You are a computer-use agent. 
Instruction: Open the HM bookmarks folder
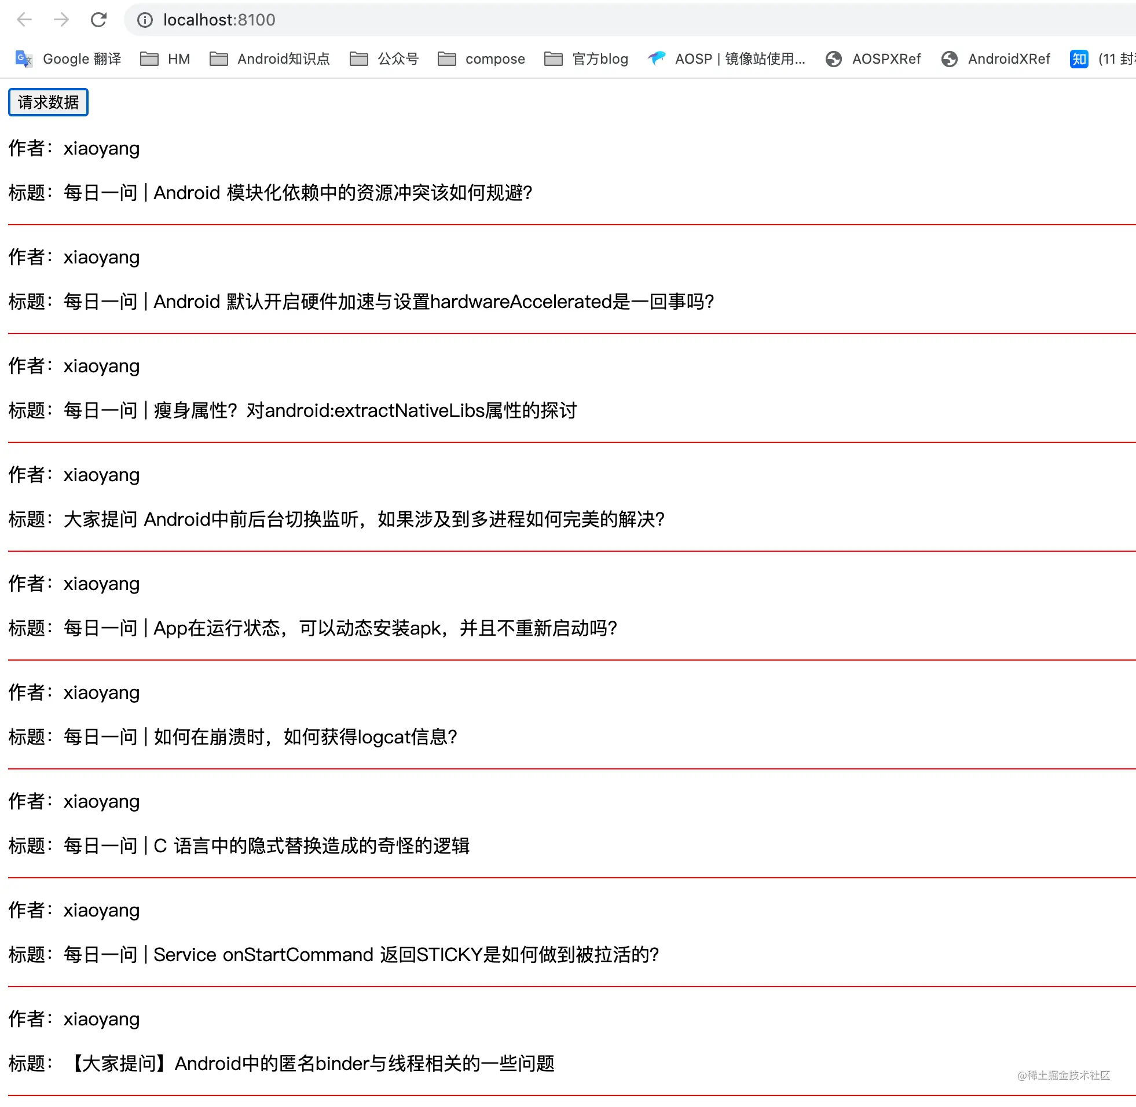[166, 58]
